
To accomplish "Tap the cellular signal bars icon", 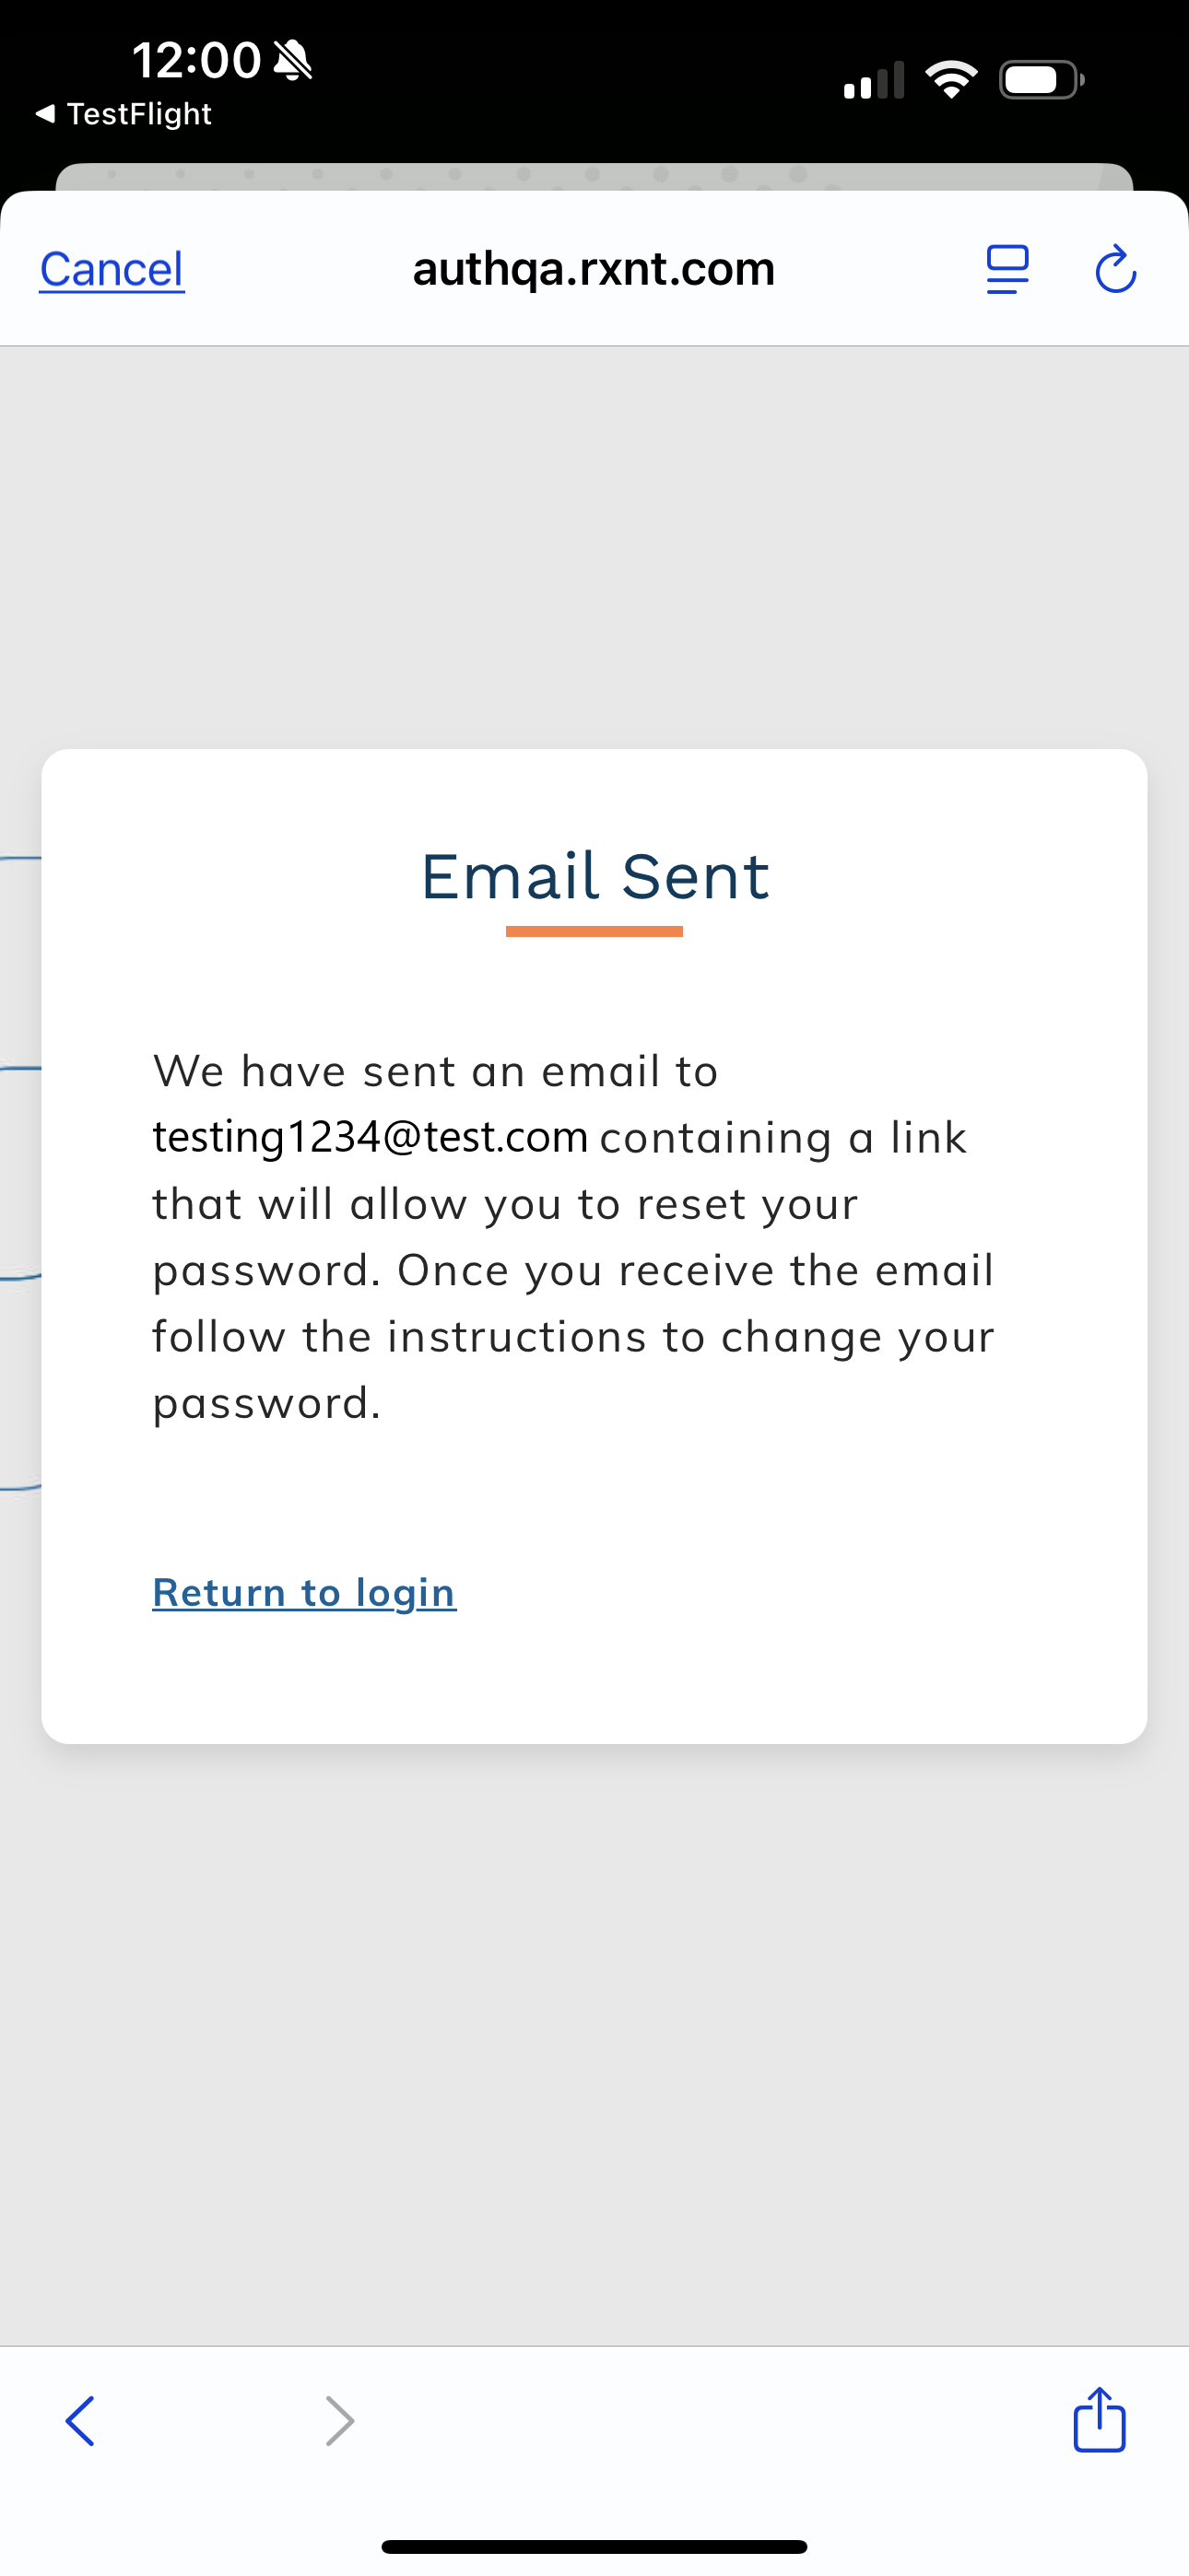I will (874, 80).
